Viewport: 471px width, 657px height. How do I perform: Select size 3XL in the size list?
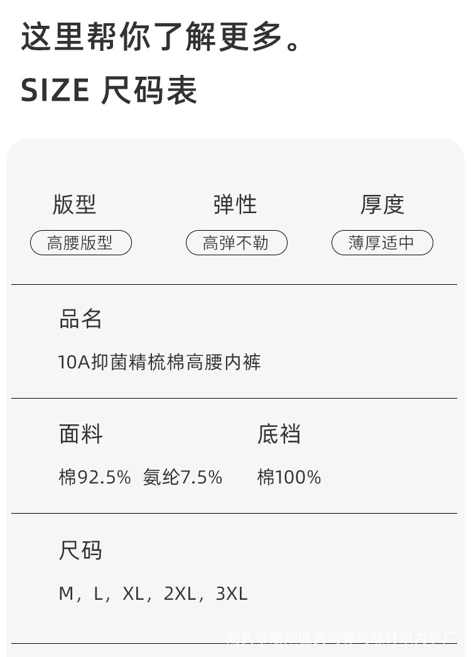(231, 594)
